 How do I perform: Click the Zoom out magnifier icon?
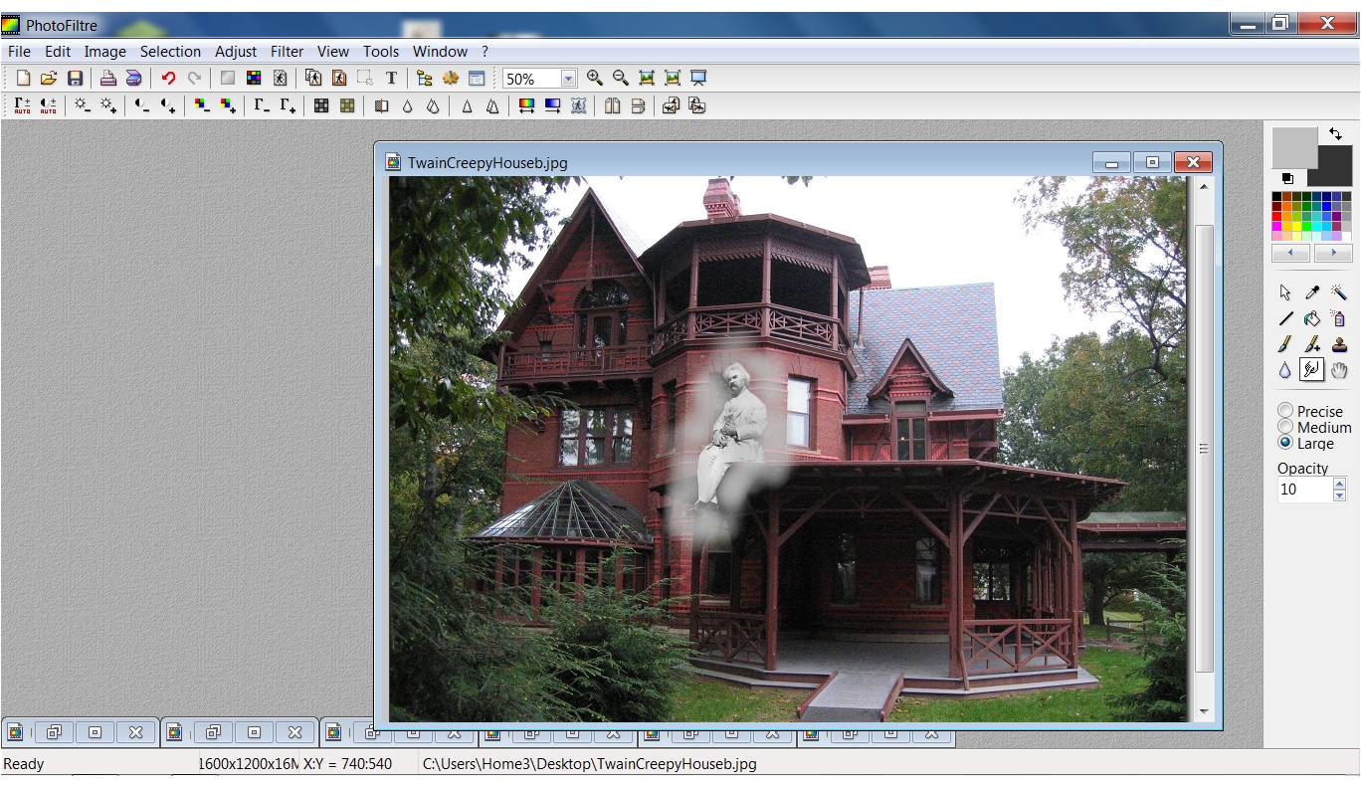pyautogui.click(x=621, y=79)
